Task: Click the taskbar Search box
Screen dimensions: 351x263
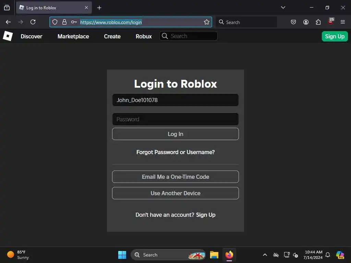Action: 168,255
